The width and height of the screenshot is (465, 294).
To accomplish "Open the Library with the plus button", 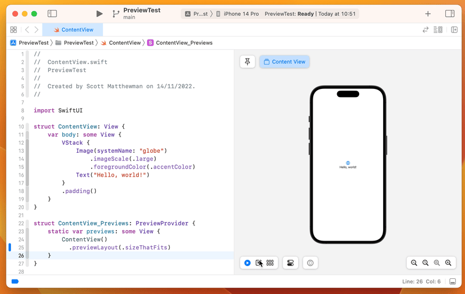I will (x=428, y=13).
